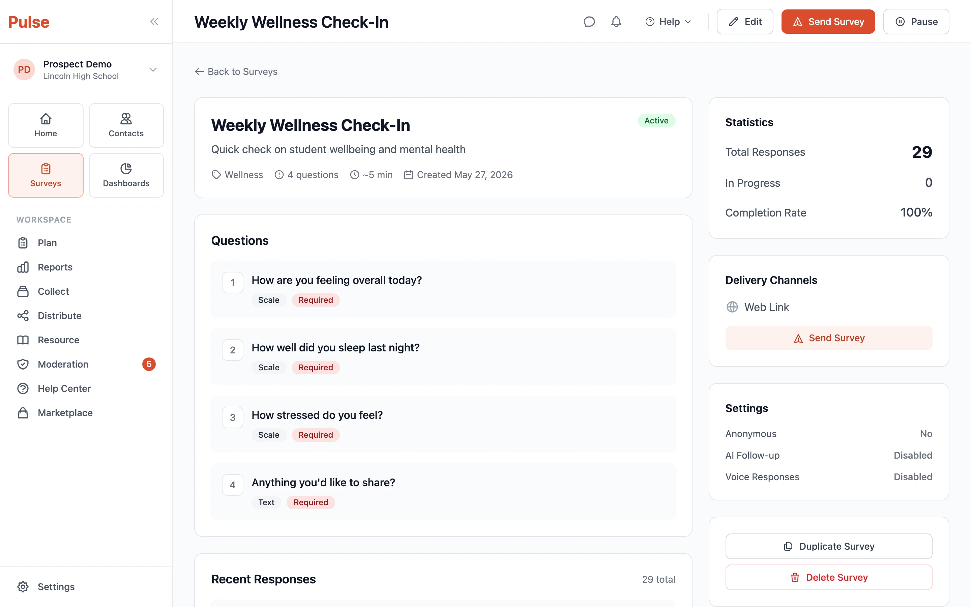Click the ~5 min duration label
Screen dimensions: 971x607
(371, 175)
